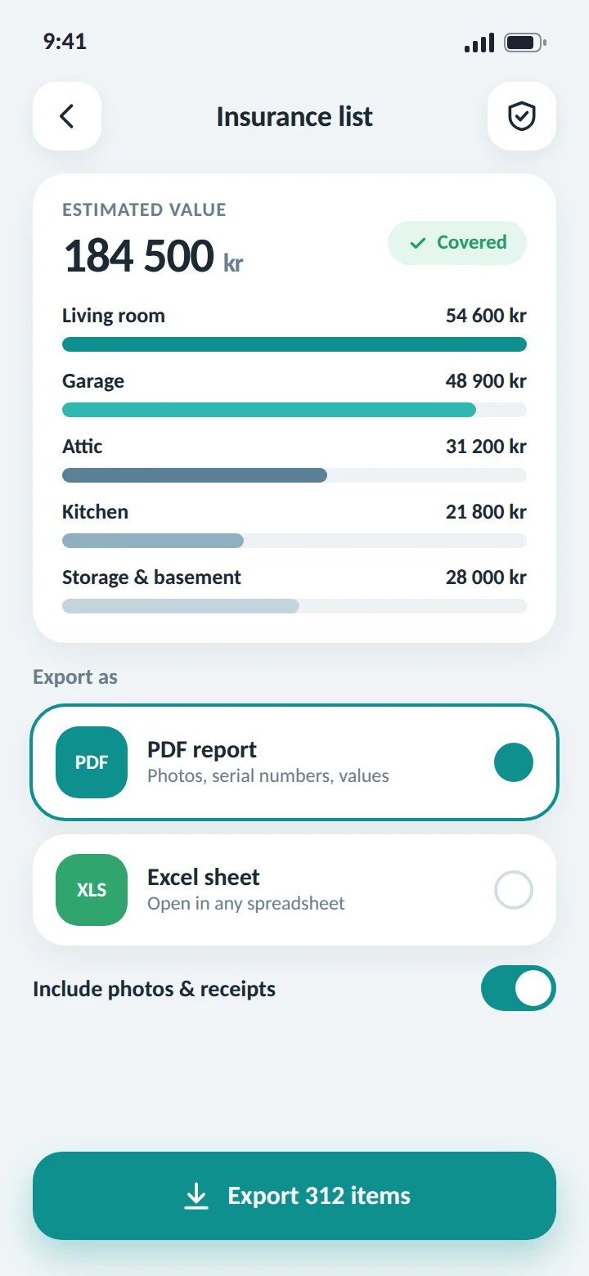Tap the download arrow on Export button

(196, 1196)
